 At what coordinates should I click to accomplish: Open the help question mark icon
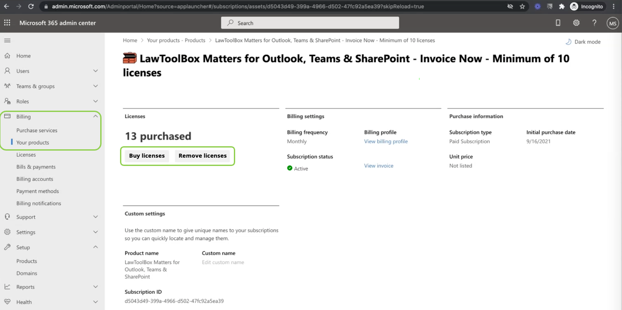pyautogui.click(x=594, y=23)
